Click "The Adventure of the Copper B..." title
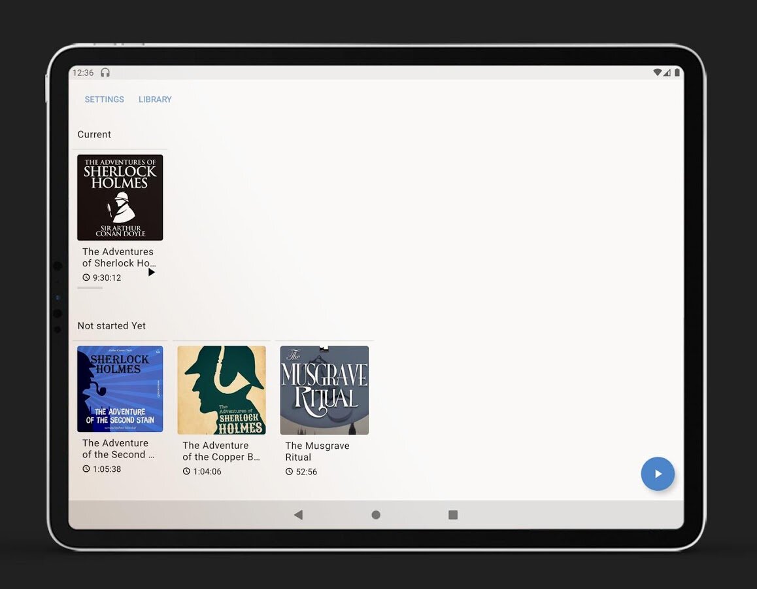757x589 pixels. coord(221,452)
